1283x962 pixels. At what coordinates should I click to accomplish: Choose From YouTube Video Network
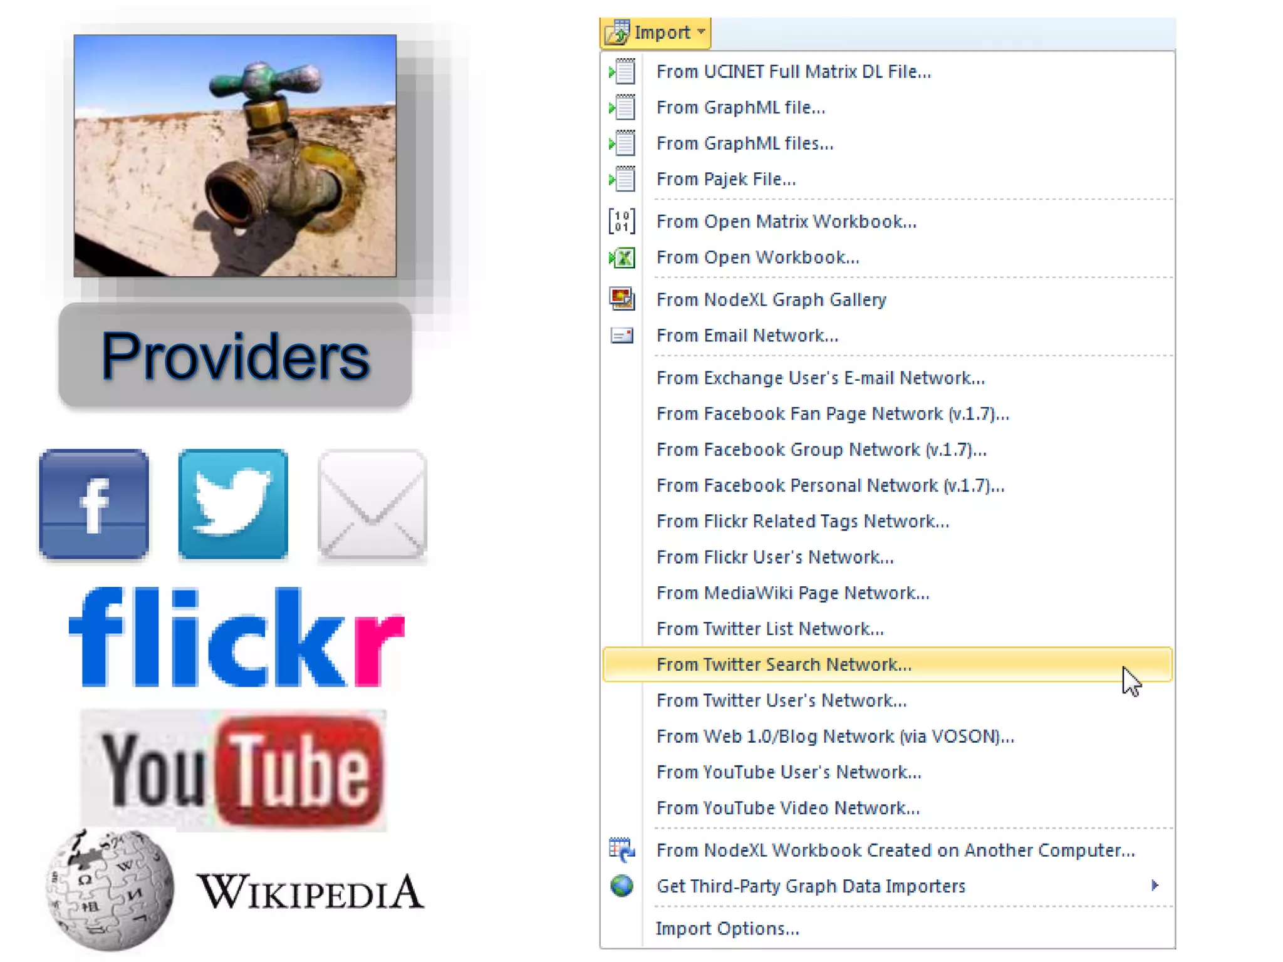tap(788, 808)
